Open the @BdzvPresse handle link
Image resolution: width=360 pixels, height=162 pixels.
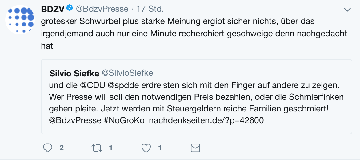(102, 9)
